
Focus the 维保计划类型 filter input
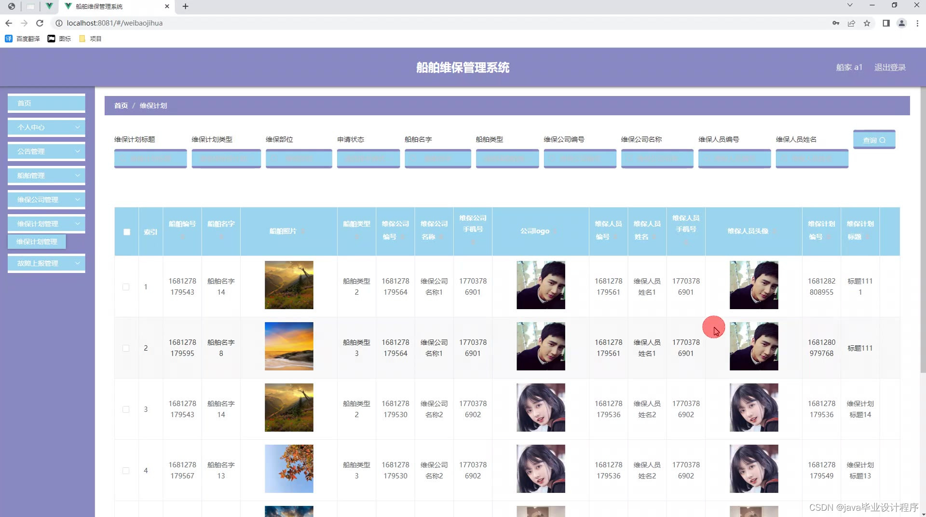click(226, 159)
